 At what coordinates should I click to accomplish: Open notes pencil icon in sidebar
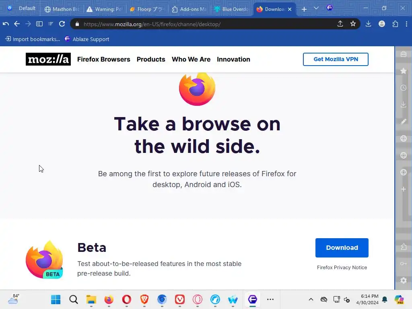[x=404, y=122]
